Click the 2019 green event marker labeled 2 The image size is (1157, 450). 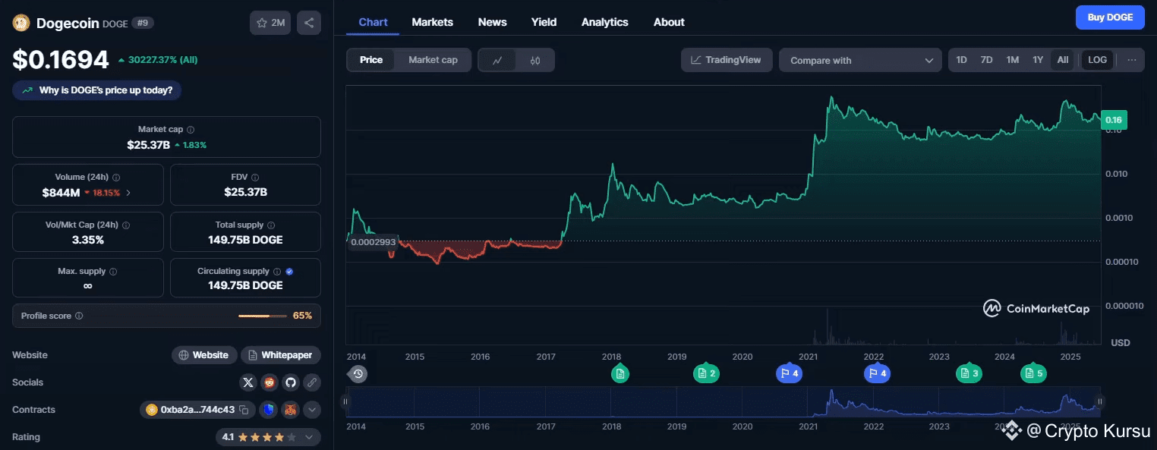(x=706, y=373)
